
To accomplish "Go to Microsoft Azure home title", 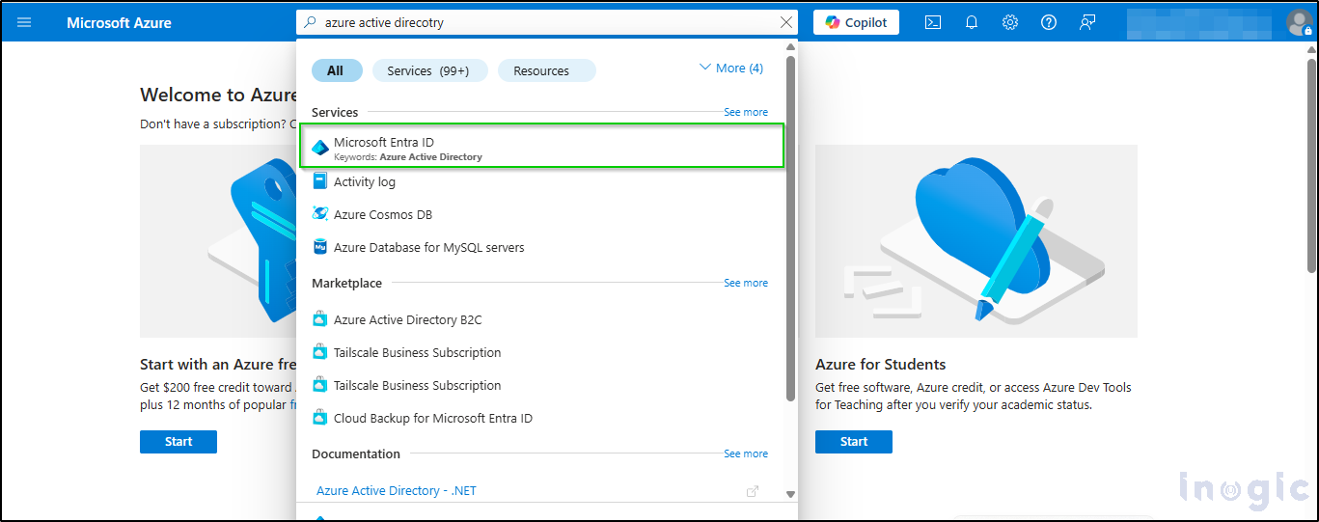I will coord(119,22).
